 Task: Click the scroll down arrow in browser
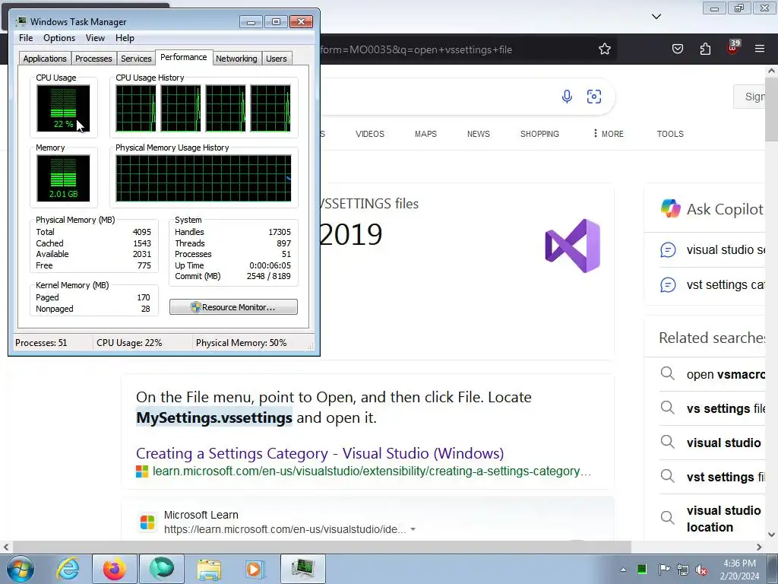[771, 535]
